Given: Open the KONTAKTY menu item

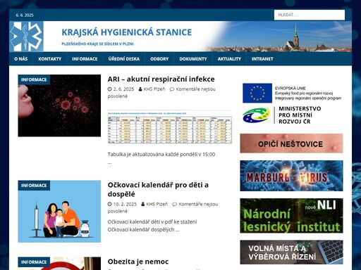Looking at the screenshot, I should 50,59.
